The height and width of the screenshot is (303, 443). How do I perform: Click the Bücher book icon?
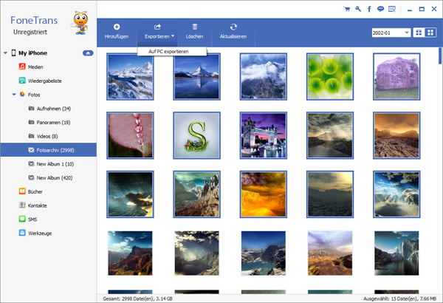click(22, 191)
